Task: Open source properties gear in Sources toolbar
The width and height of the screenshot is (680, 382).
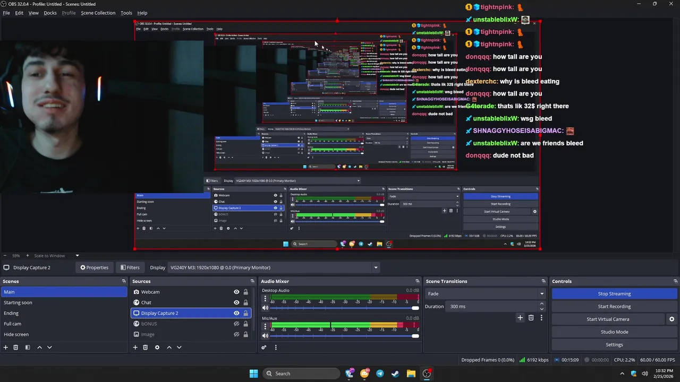Action: pos(157,347)
